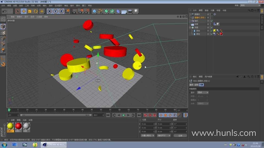Open the 文件 menu in main menu bar

pos(3,5)
